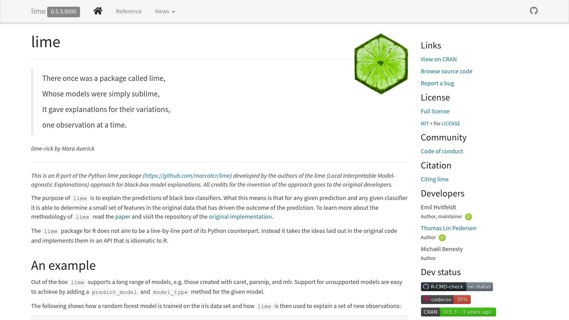The width and height of the screenshot is (569, 320).
Task: Open the Reference menu item
Action: point(129,11)
